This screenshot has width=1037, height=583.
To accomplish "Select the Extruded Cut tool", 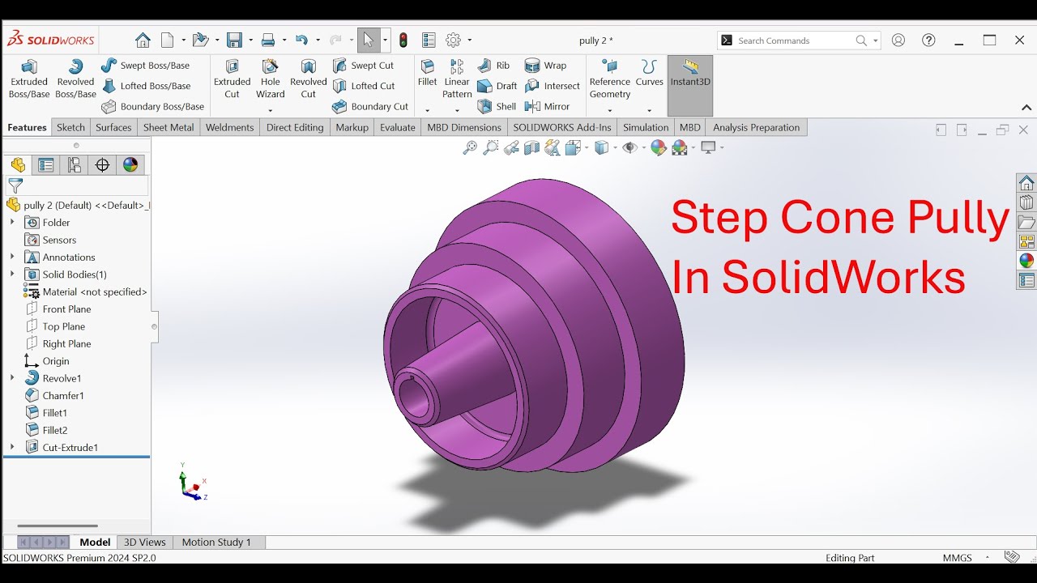I will (x=233, y=79).
